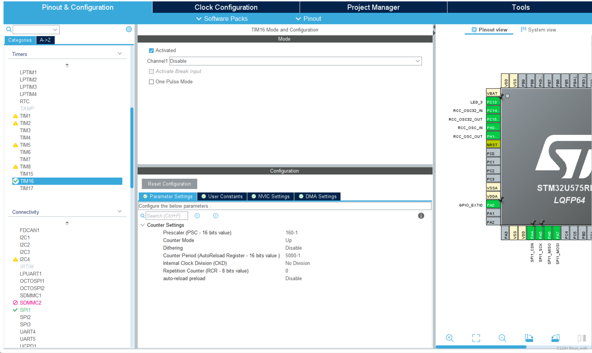Select TIM3 from the Timers list
The height and width of the screenshot is (353, 592).
[25, 130]
